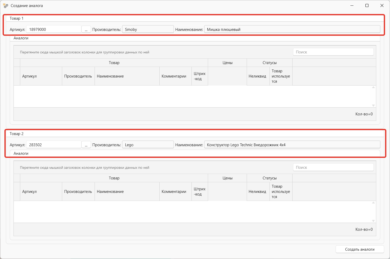Click the Товар band header in Товар 2 grid
The width and height of the screenshot is (390, 259).
pos(114,178)
